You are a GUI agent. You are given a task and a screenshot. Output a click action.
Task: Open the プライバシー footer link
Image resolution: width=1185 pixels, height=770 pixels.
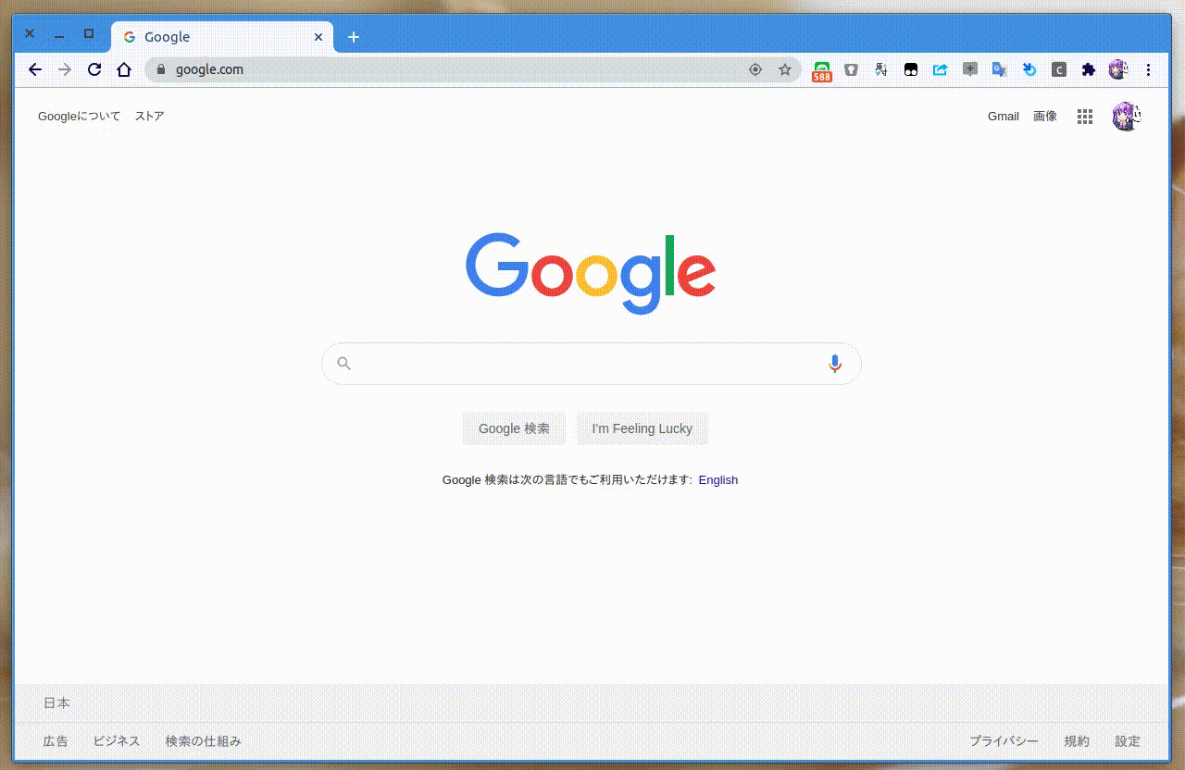pyautogui.click(x=1004, y=741)
